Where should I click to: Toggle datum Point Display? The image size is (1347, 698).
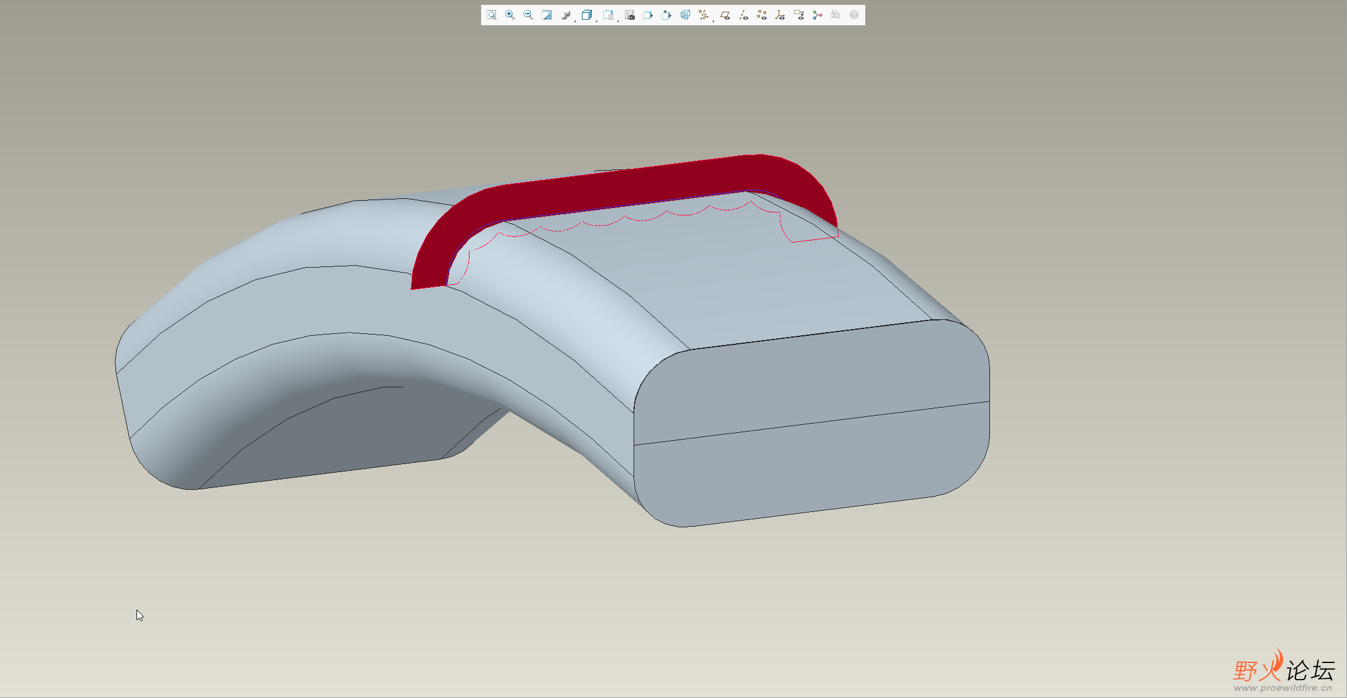click(x=762, y=15)
